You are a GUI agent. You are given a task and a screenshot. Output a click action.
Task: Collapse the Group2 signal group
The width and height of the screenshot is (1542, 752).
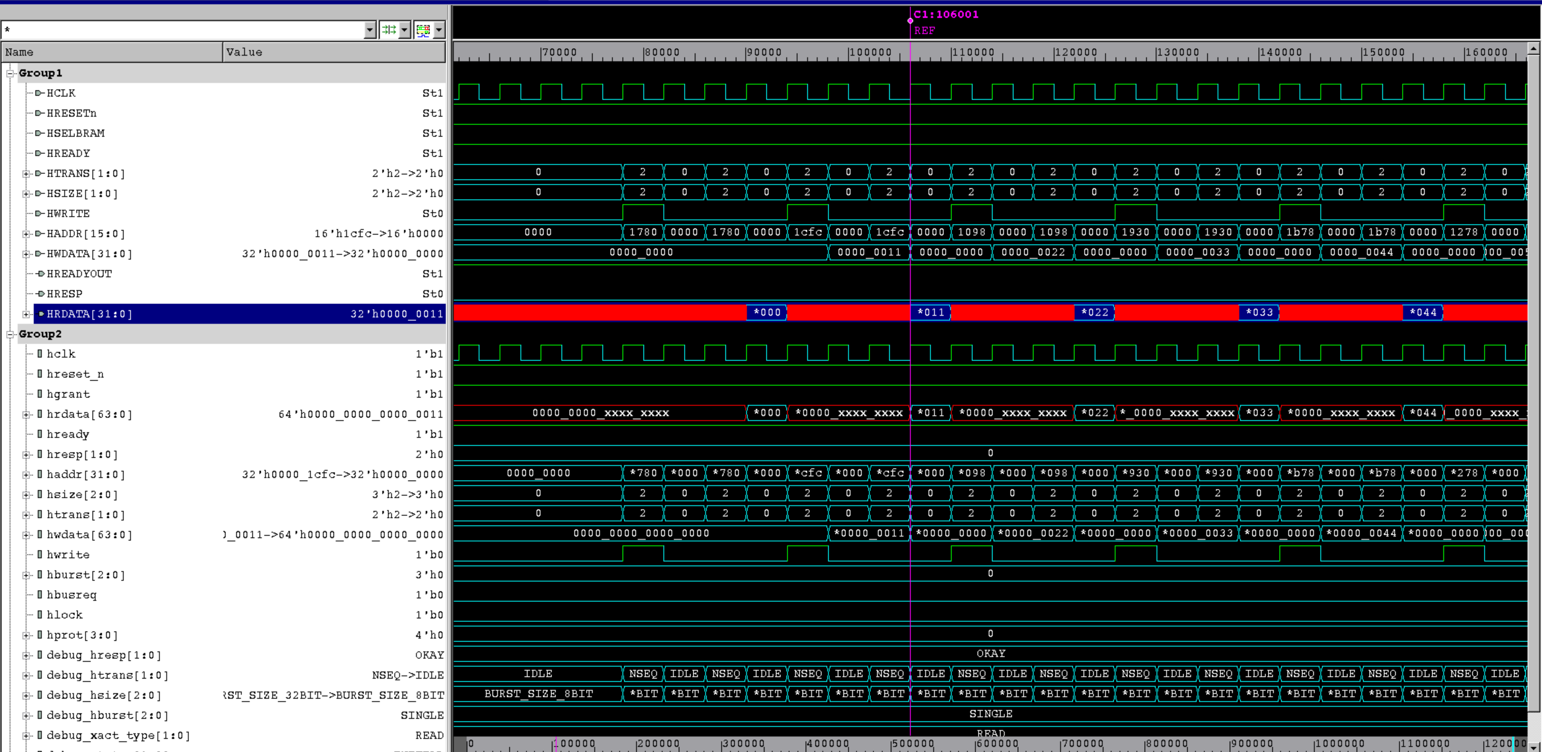click(x=10, y=334)
